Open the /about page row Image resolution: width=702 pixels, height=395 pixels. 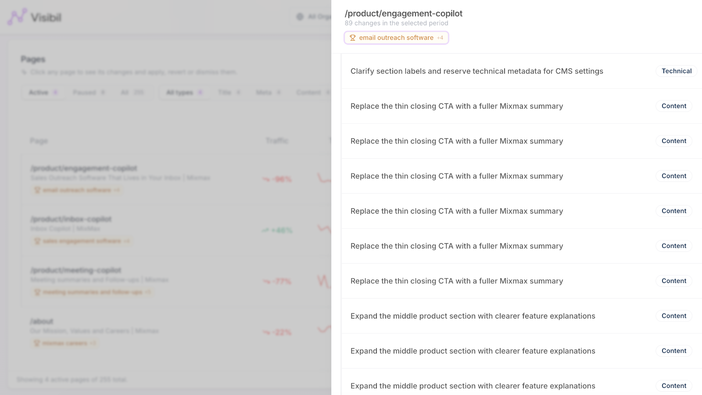[175, 332]
